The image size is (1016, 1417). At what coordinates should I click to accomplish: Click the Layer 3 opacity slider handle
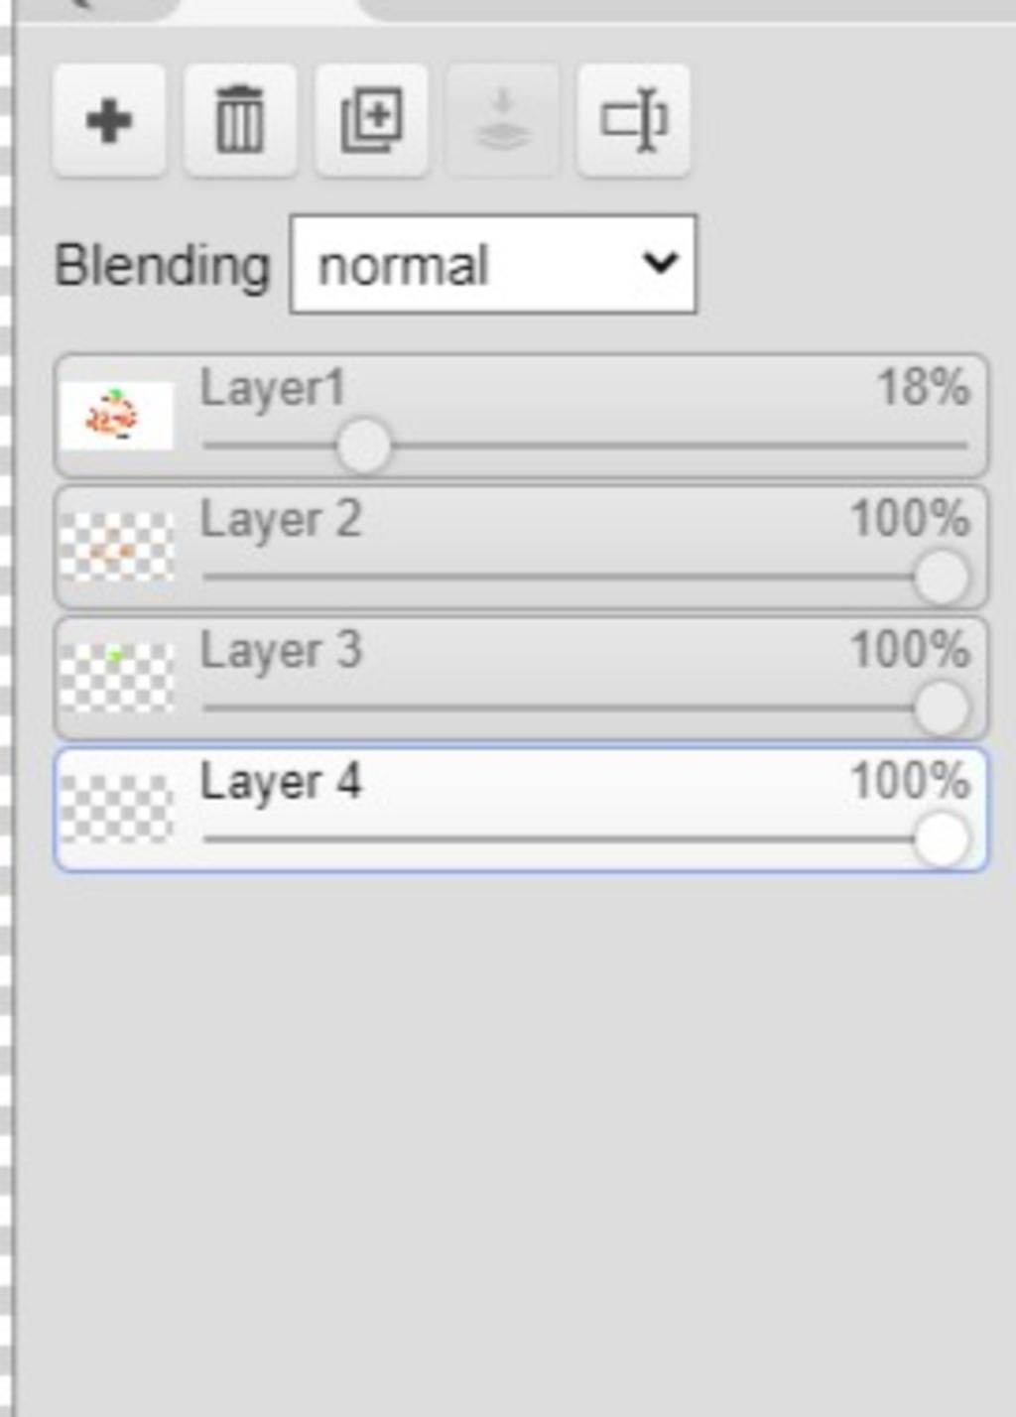[941, 708]
